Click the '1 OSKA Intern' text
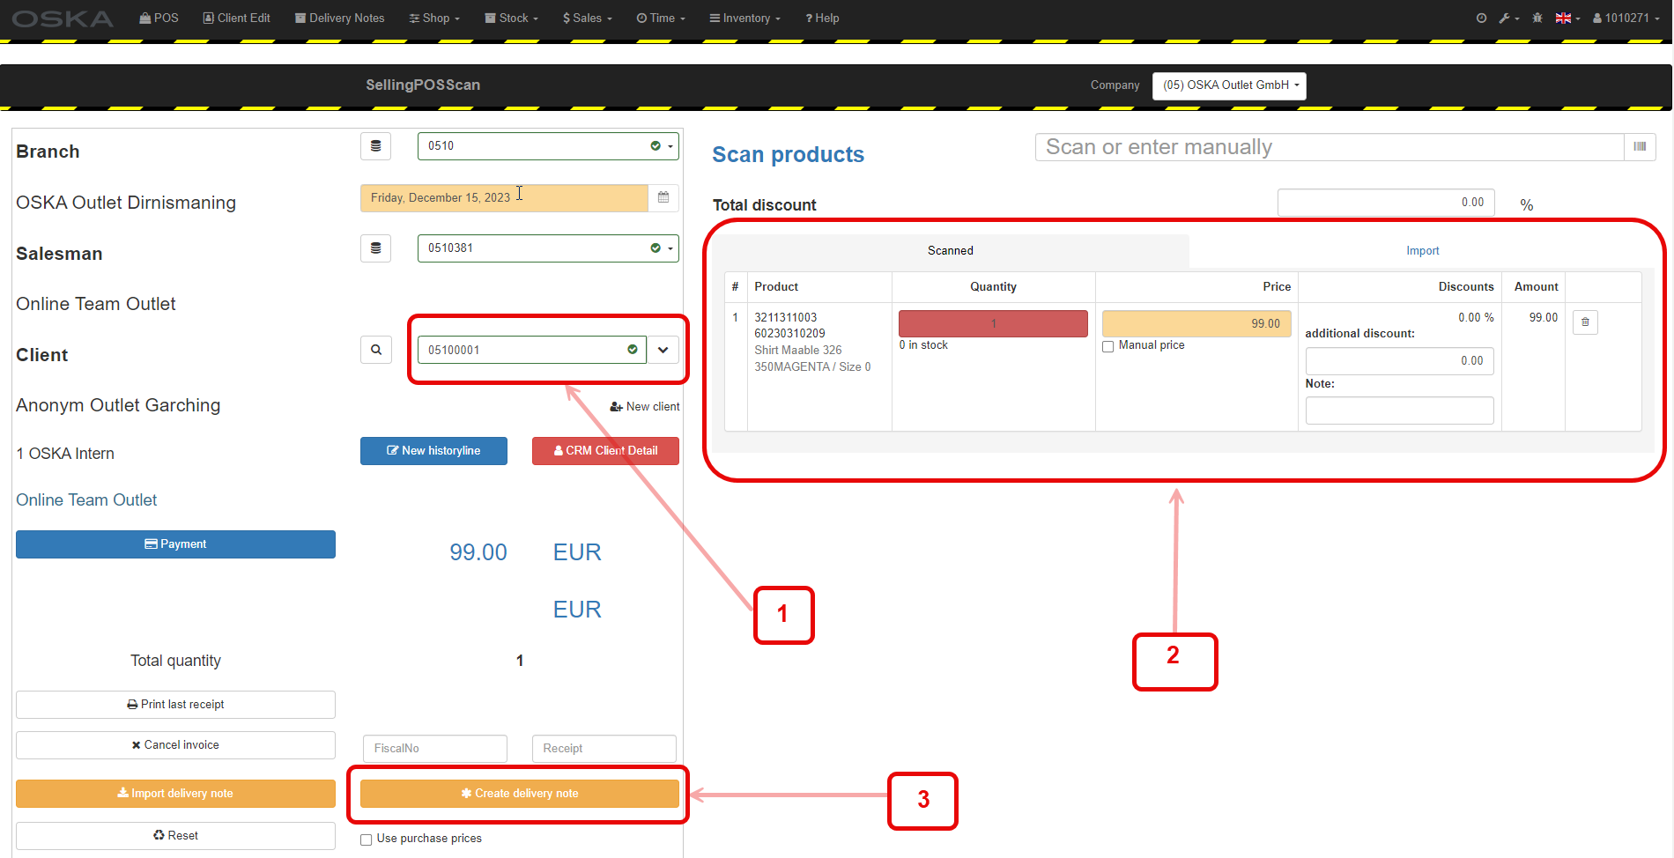Viewport: 1674px width, 858px height. (65, 454)
